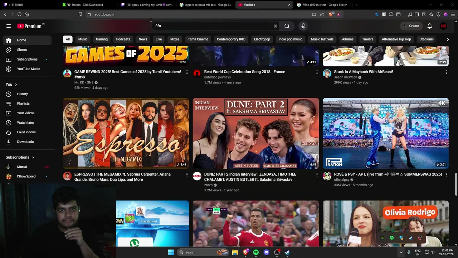Open JasonTheWeen channel link

(345, 77)
